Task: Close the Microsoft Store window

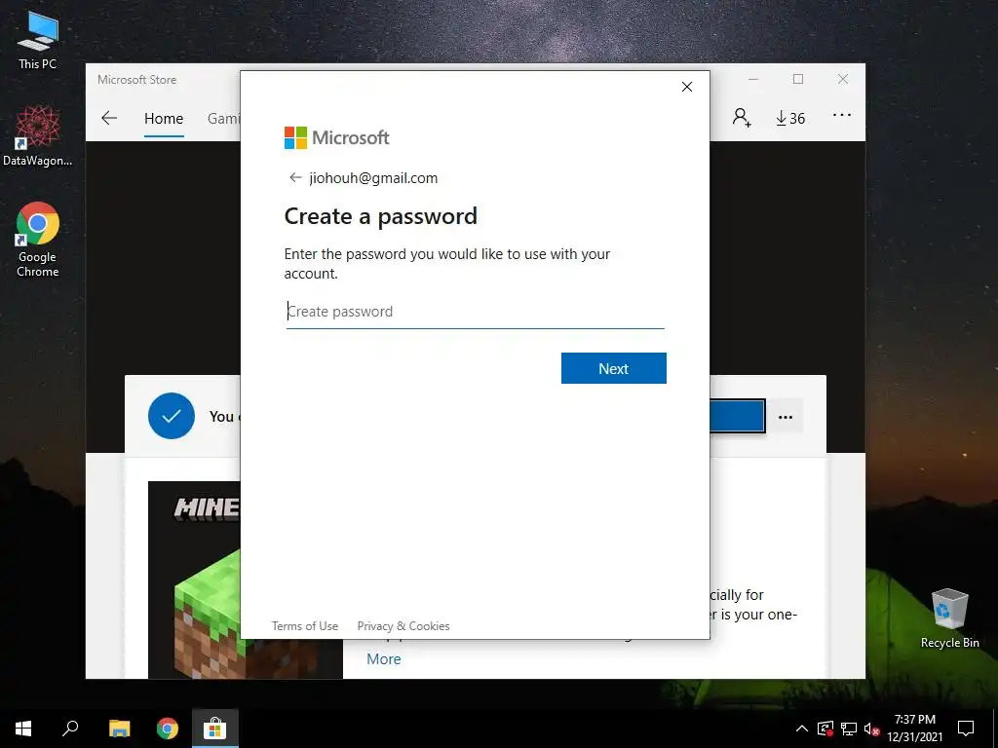Action: pyautogui.click(x=843, y=80)
